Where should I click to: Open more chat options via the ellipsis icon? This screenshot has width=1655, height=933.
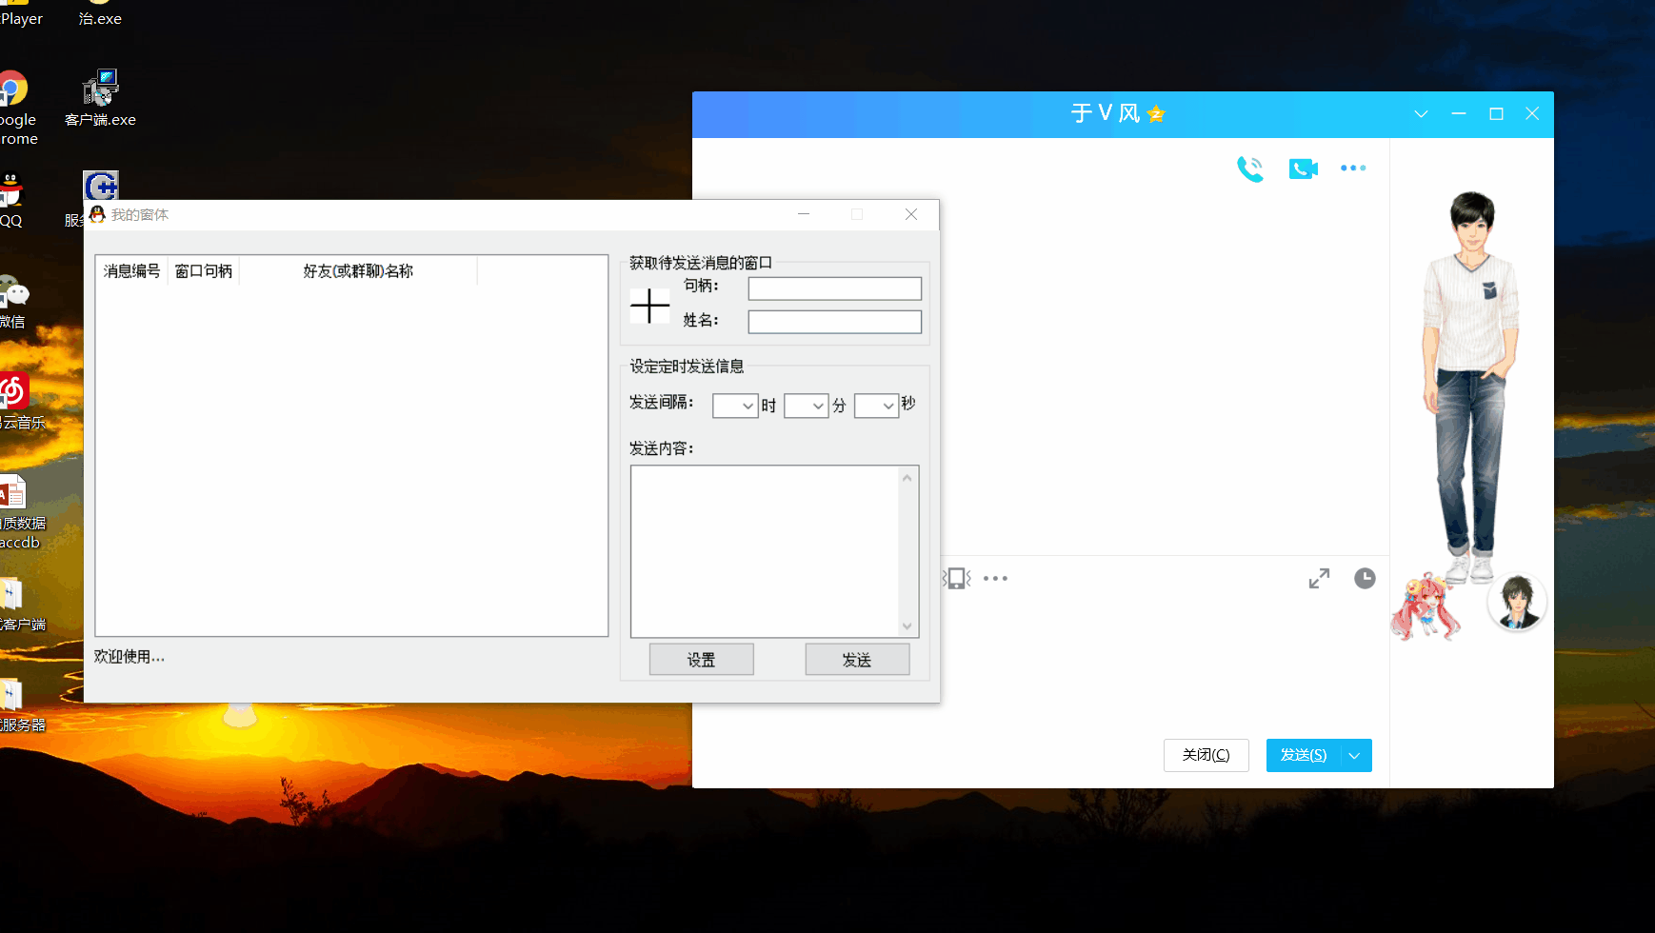point(1354,168)
